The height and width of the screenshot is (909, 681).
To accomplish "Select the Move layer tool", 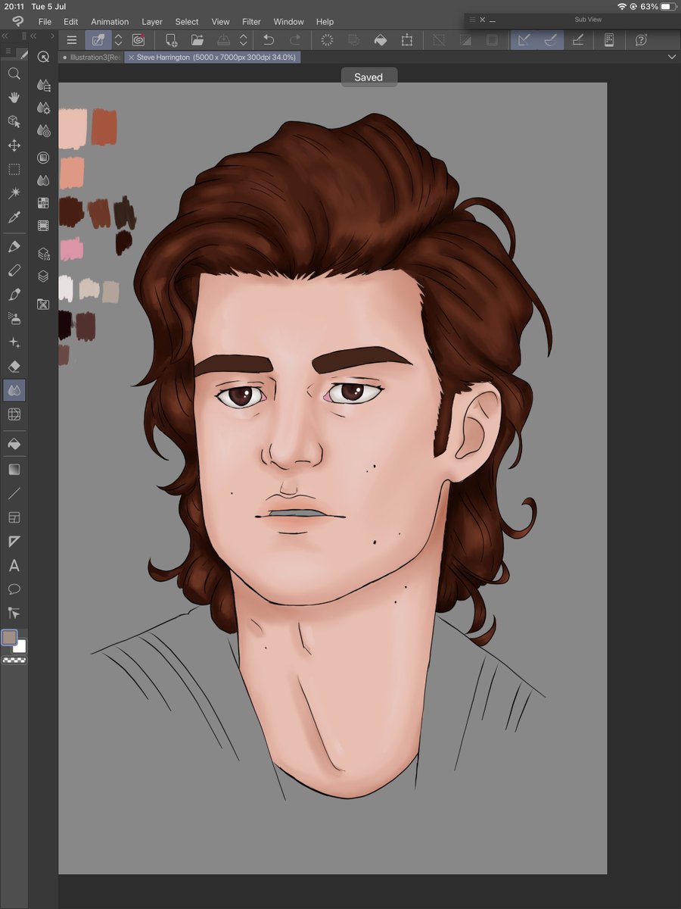I will 14,145.
